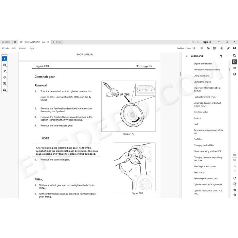The width and height of the screenshot is (238, 238).
Task: Click the magnifier search icon
Action: point(194,48)
